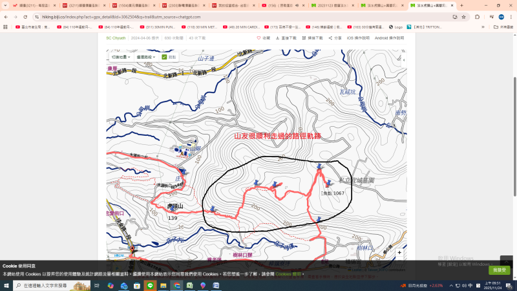
Task: Open the iOS instructions link
Action: tap(358, 38)
